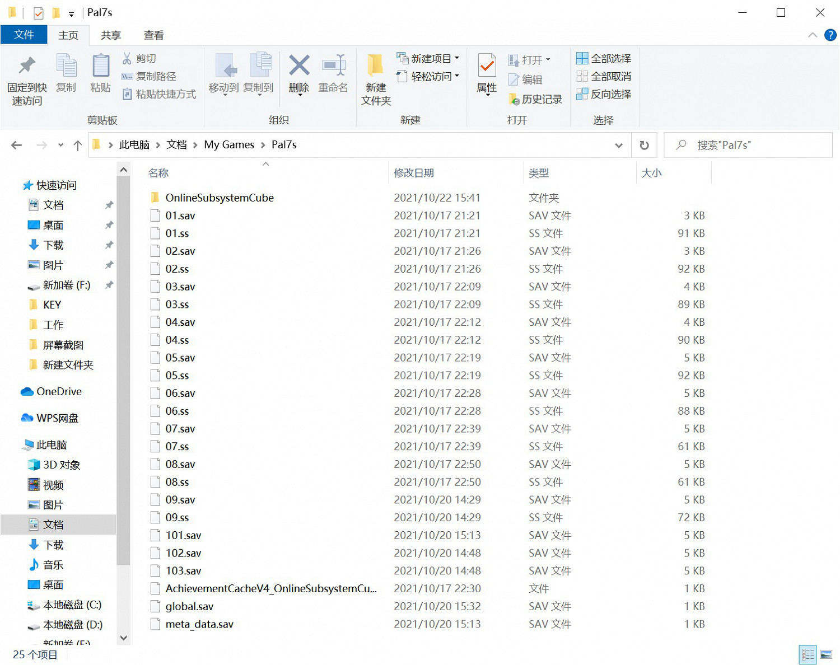This screenshot has height=665, width=840.
Task: Sort by Modified Date (修改日期) column header
Action: 414,173
